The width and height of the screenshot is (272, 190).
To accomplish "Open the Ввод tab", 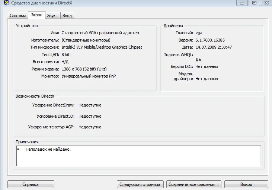I will (67, 16).
